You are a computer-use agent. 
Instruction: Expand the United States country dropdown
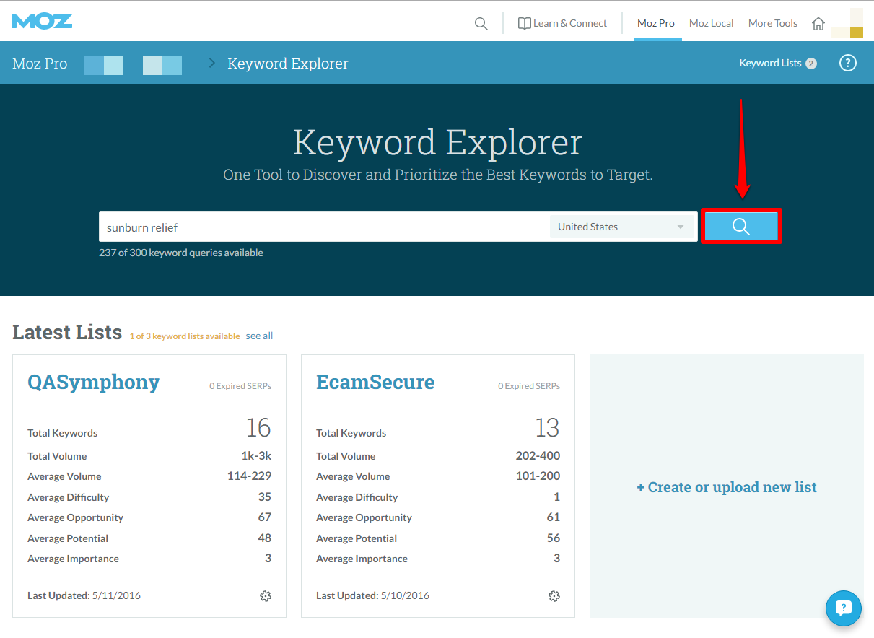(621, 227)
